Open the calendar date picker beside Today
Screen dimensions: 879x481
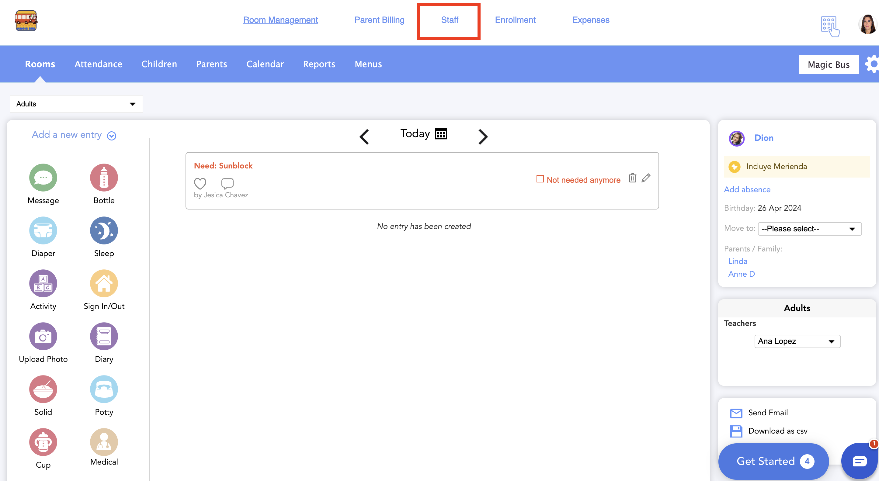pyautogui.click(x=441, y=134)
